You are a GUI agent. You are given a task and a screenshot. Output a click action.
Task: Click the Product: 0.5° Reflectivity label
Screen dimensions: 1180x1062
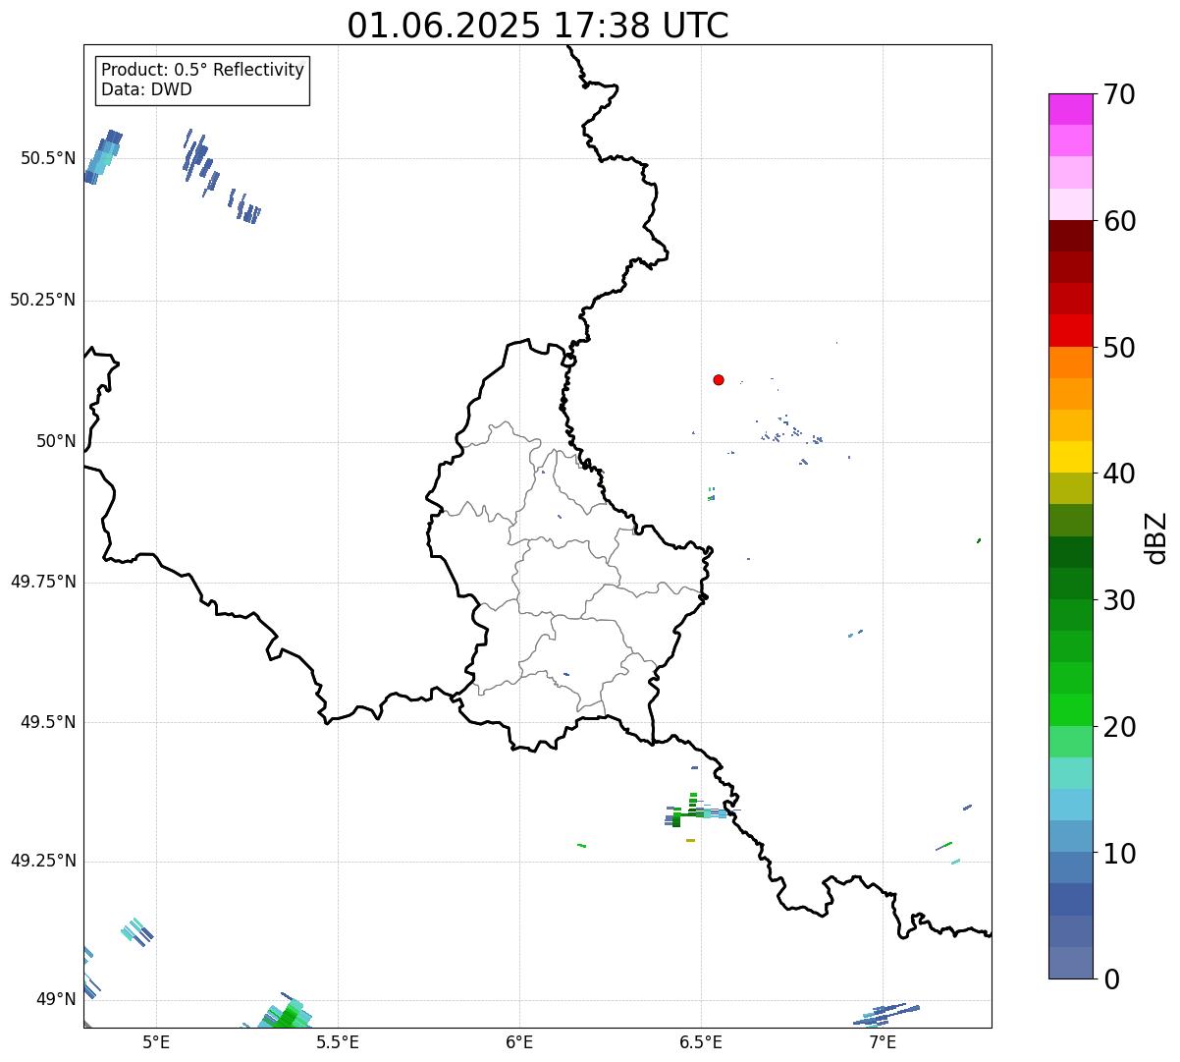(x=202, y=71)
